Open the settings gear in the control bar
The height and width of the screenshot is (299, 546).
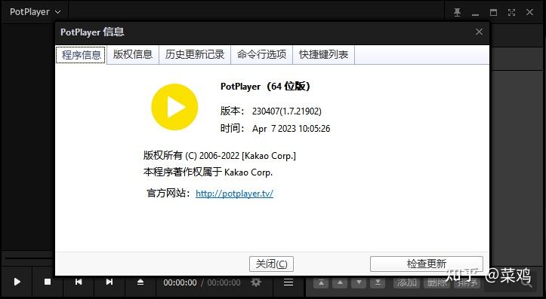click(x=256, y=282)
